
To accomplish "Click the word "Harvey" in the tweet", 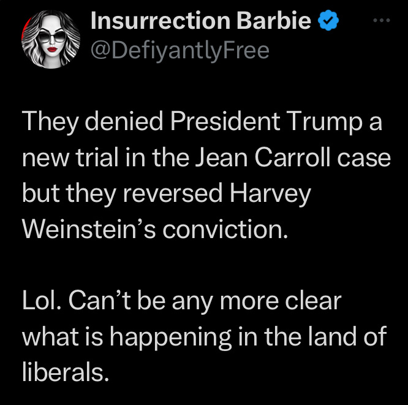I will click(270, 193).
